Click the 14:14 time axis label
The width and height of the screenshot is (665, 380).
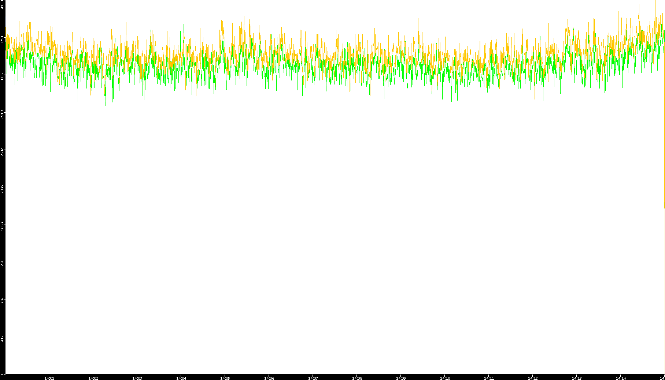pyautogui.click(x=621, y=378)
